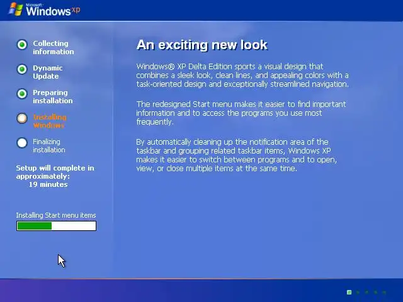Click the "19 minutes" time estimate

pyautogui.click(x=48, y=184)
